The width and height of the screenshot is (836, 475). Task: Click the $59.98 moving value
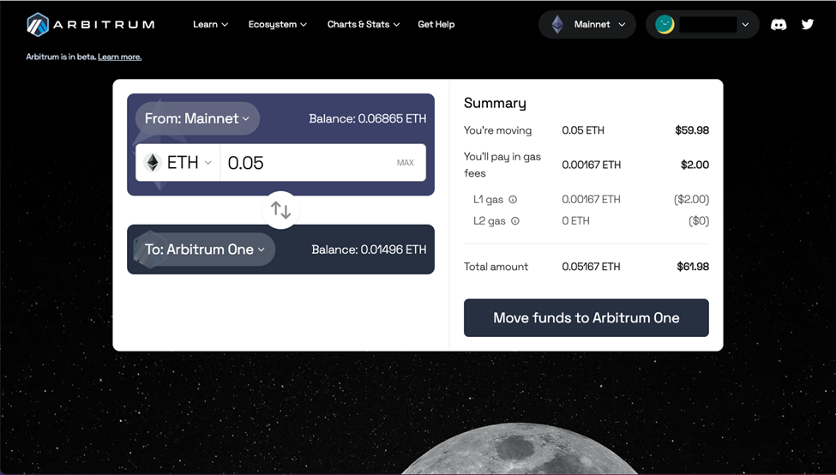coord(691,130)
